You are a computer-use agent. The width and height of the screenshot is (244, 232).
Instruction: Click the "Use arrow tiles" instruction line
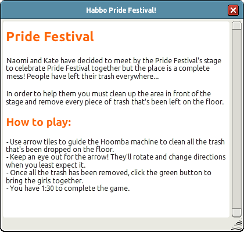coord(115,146)
